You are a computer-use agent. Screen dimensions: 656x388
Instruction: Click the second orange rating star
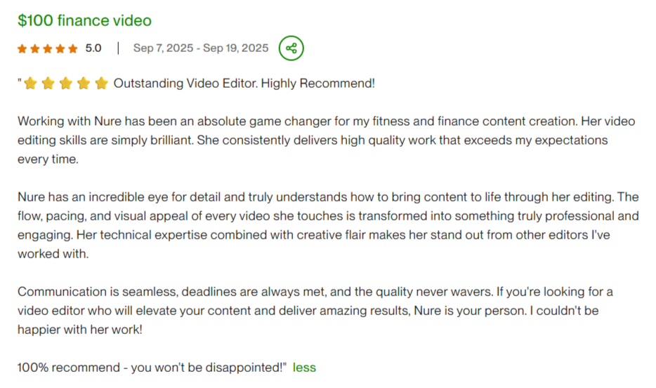tap(35, 49)
